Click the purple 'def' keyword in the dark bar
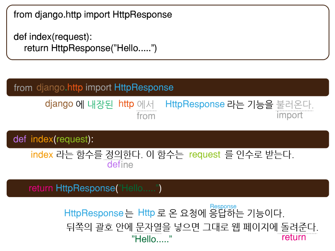Screen dimensions: 335x251 19,139
